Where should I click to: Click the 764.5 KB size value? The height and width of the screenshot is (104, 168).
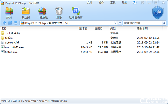[x=87, y=47]
